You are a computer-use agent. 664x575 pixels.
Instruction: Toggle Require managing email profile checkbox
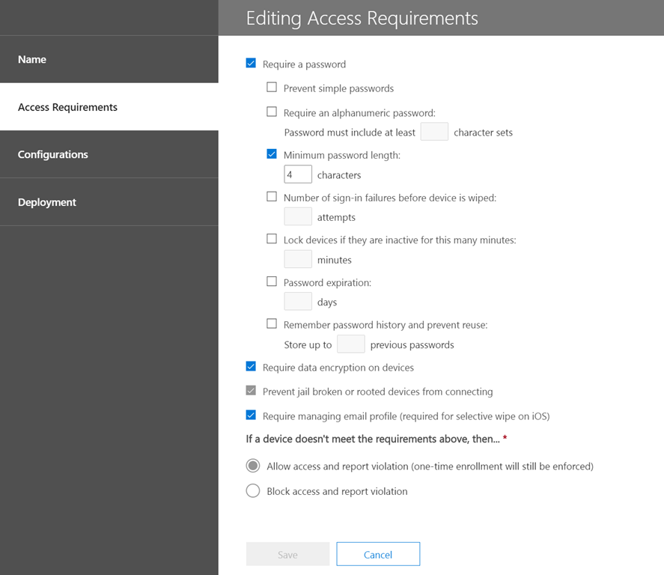pos(251,416)
